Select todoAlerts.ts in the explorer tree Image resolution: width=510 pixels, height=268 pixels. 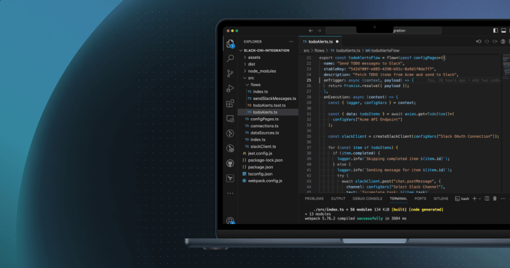pos(268,112)
